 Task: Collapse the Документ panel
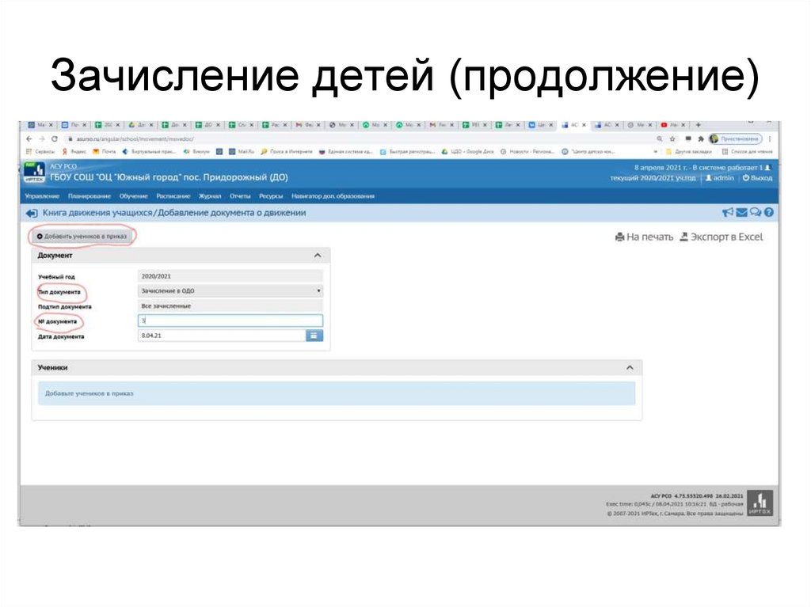316,255
